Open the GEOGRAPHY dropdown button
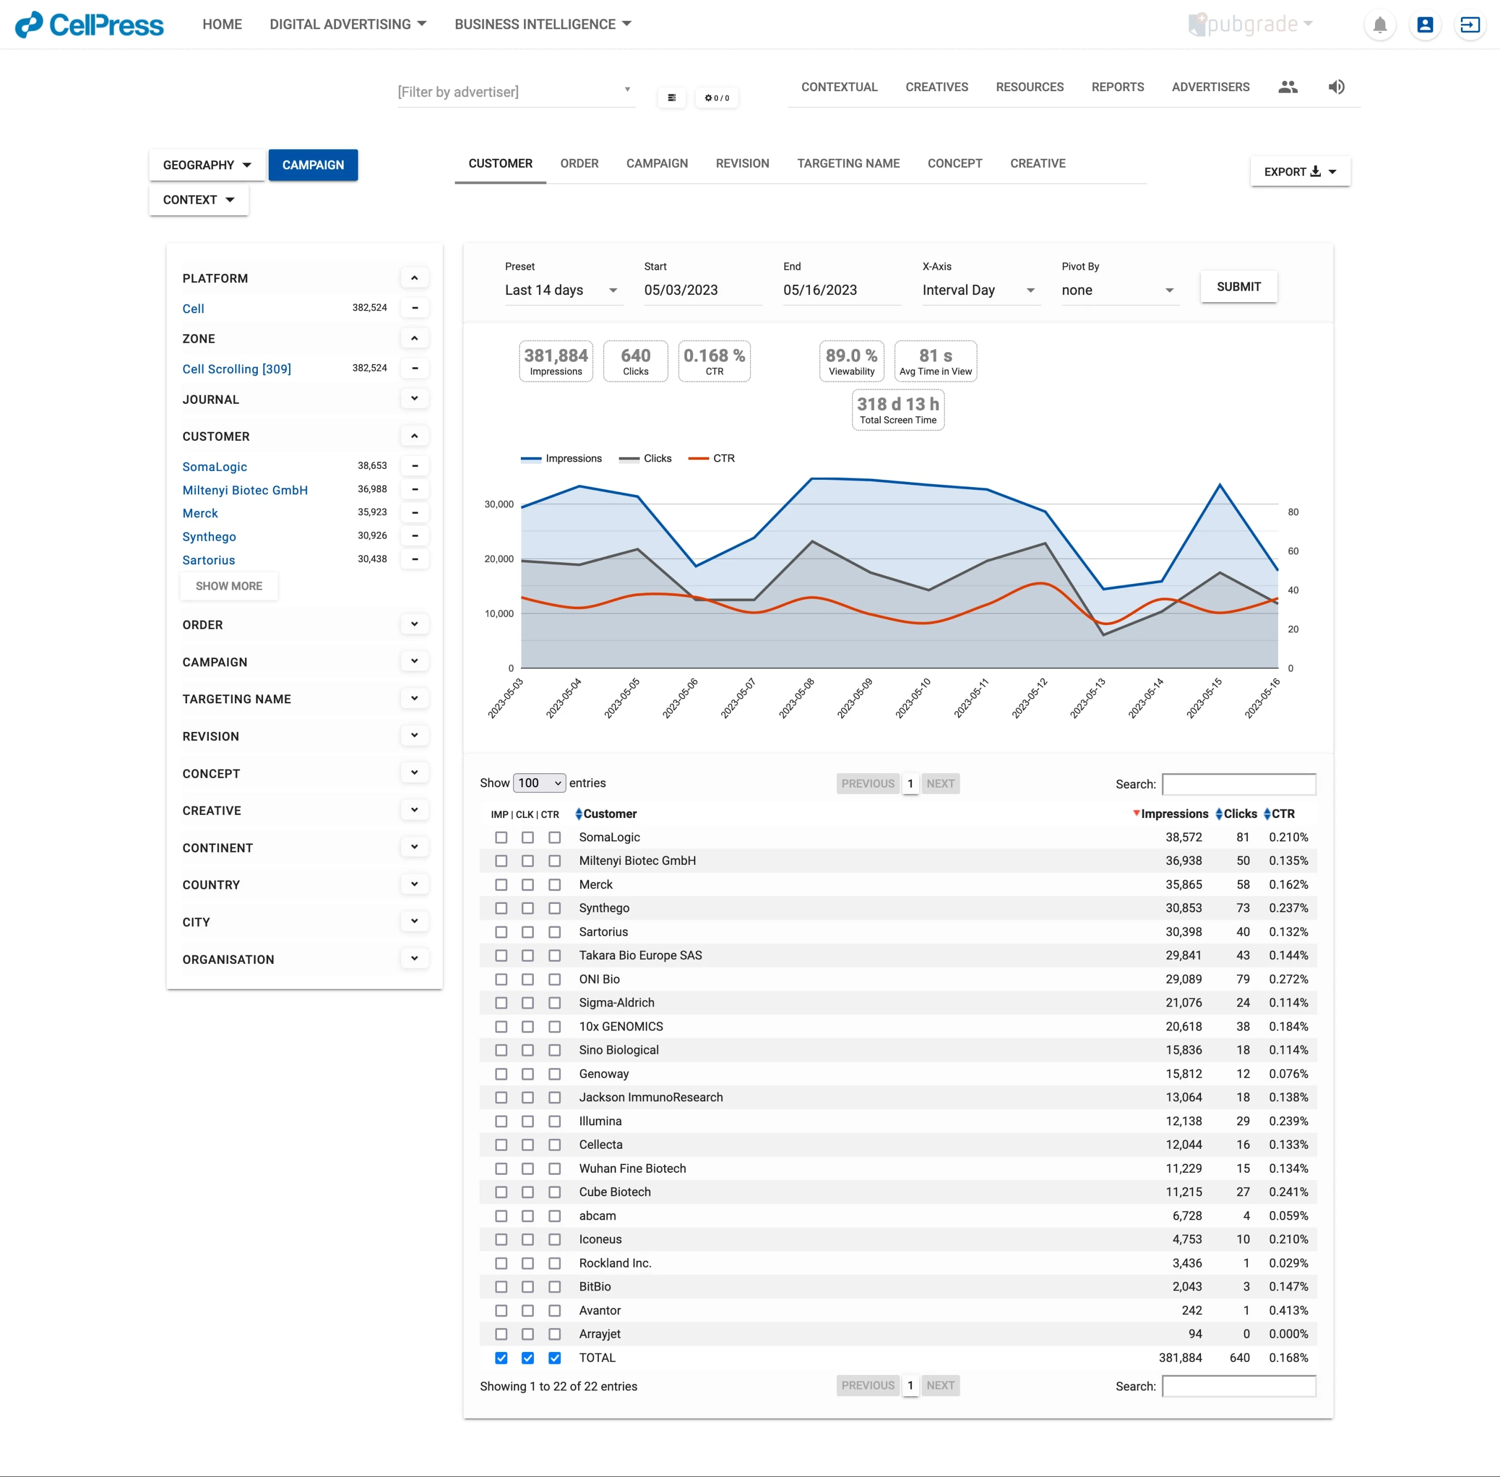The height and width of the screenshot is (1477, 1500). tap(207, 165)
